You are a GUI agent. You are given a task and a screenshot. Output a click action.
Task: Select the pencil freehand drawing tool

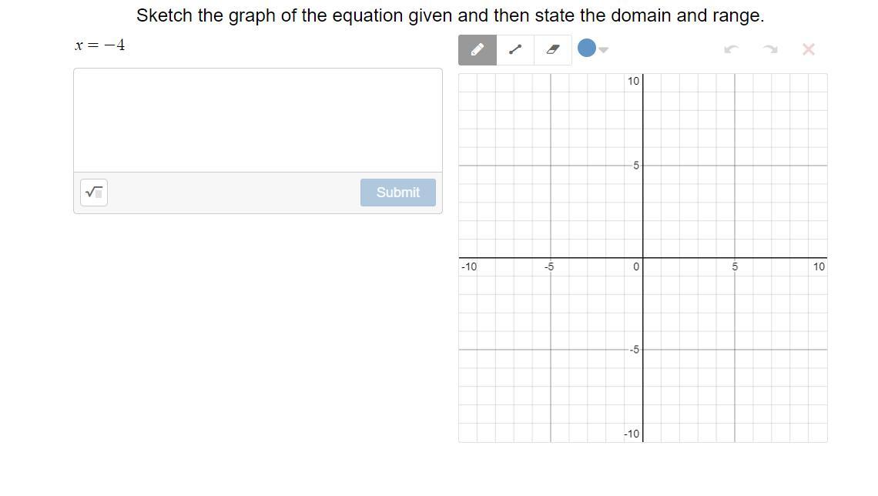pyautogui.click(x=478, y=50)
